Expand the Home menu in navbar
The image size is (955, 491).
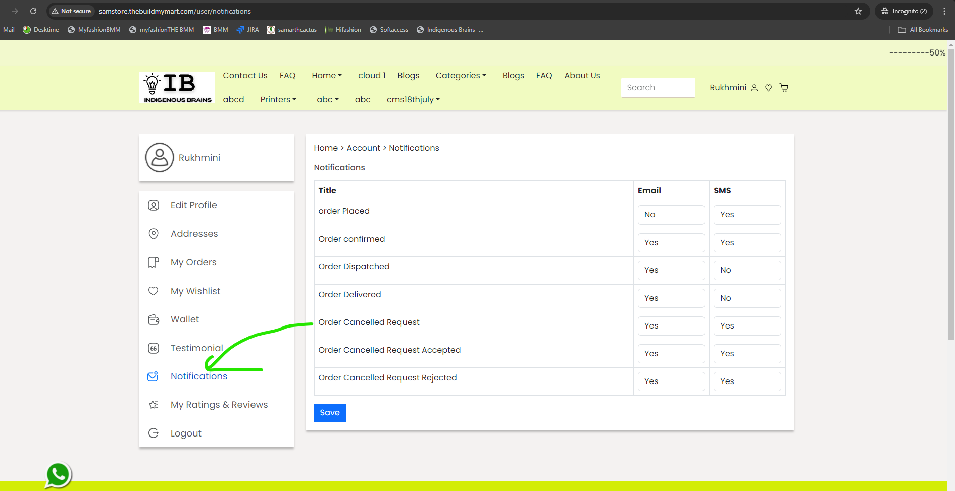coord(327,76)
